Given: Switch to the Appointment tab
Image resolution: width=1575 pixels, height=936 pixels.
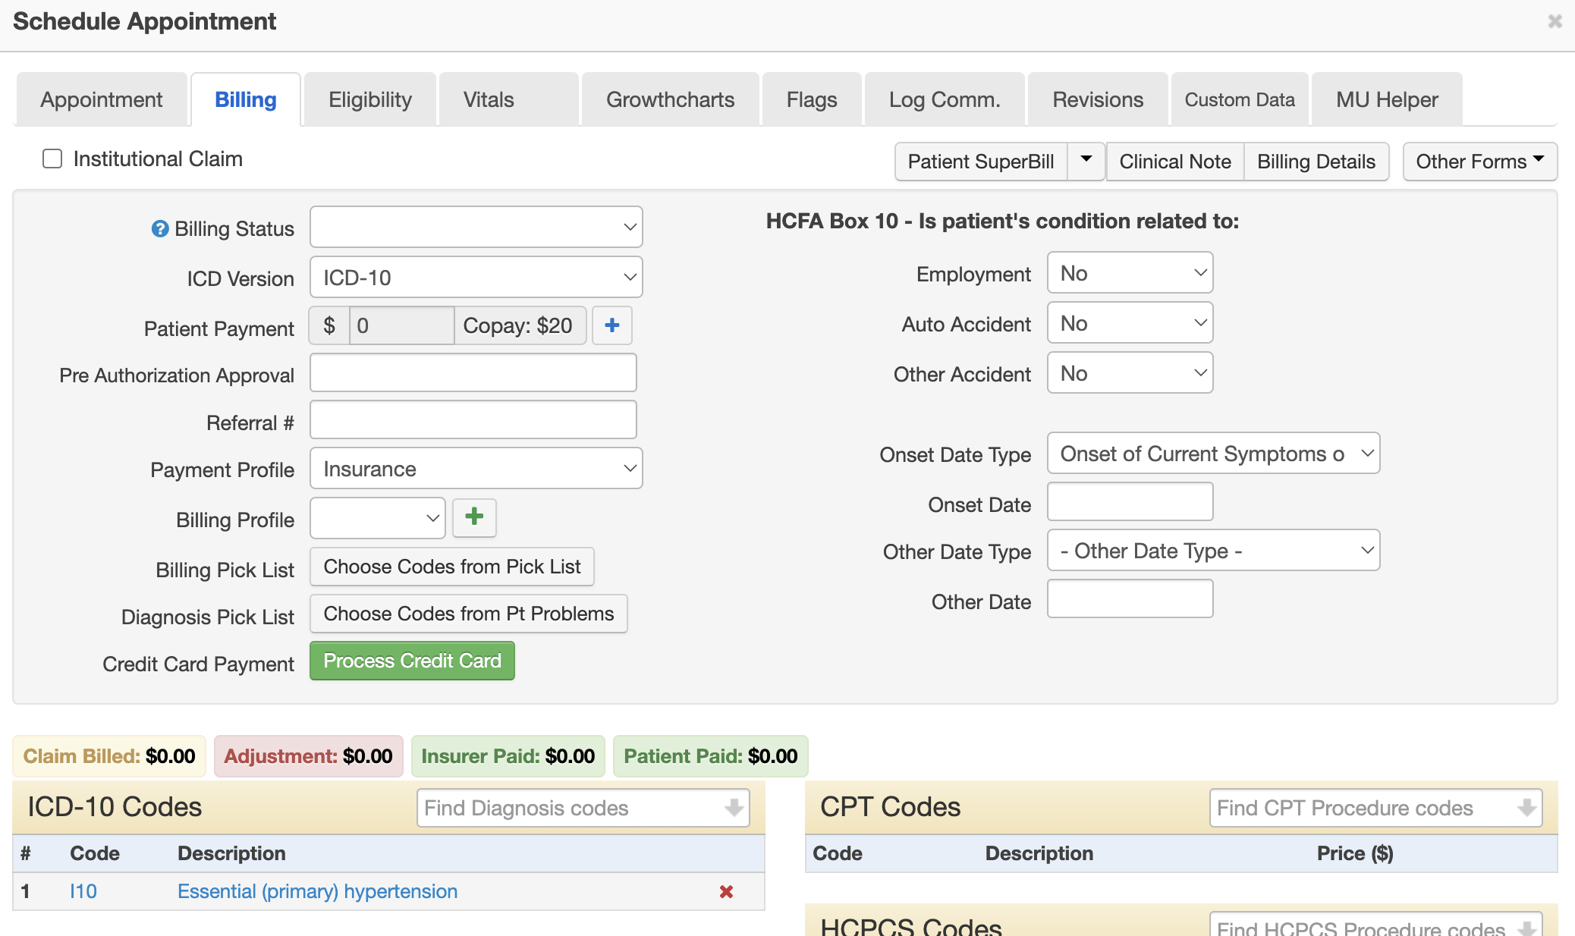Looking at the screenshot, I should [x=100, y=98].
